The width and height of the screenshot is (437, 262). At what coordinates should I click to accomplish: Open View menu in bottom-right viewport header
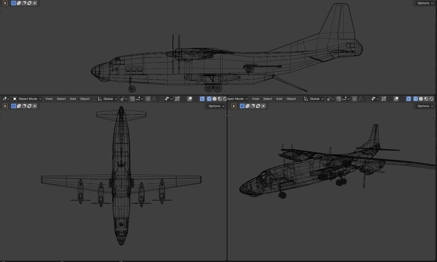(255, 99)
